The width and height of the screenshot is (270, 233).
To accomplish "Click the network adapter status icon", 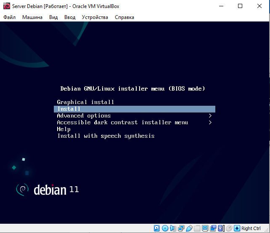I will pyautogui.click(x=181, y=228).
